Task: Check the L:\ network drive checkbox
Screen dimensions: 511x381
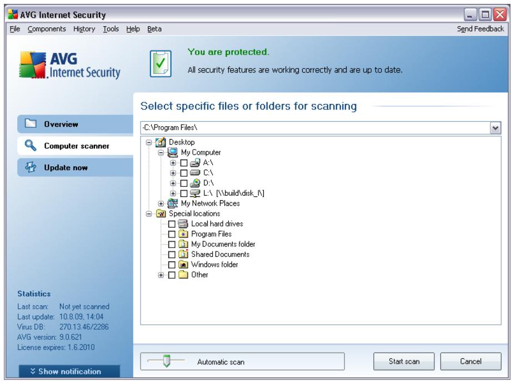Action: pos(184,194)
